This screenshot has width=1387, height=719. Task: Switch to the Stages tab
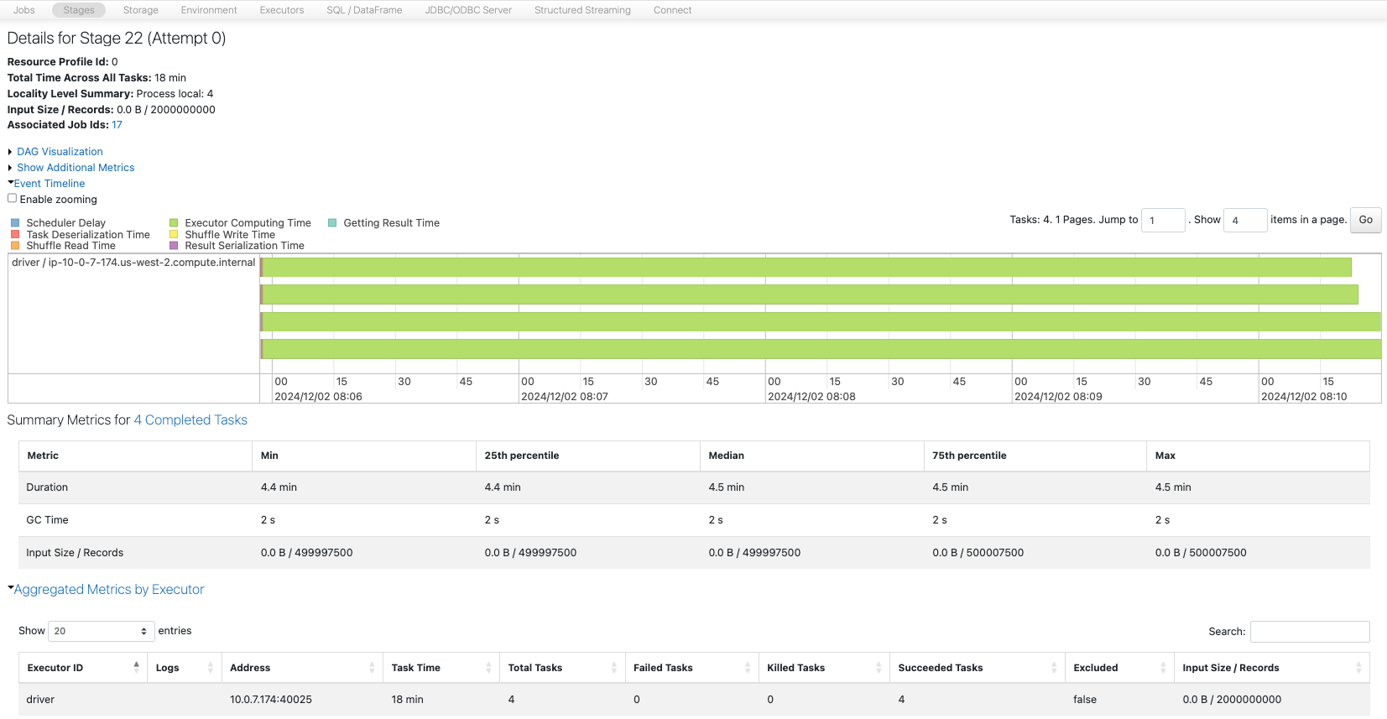click(79, 10)
